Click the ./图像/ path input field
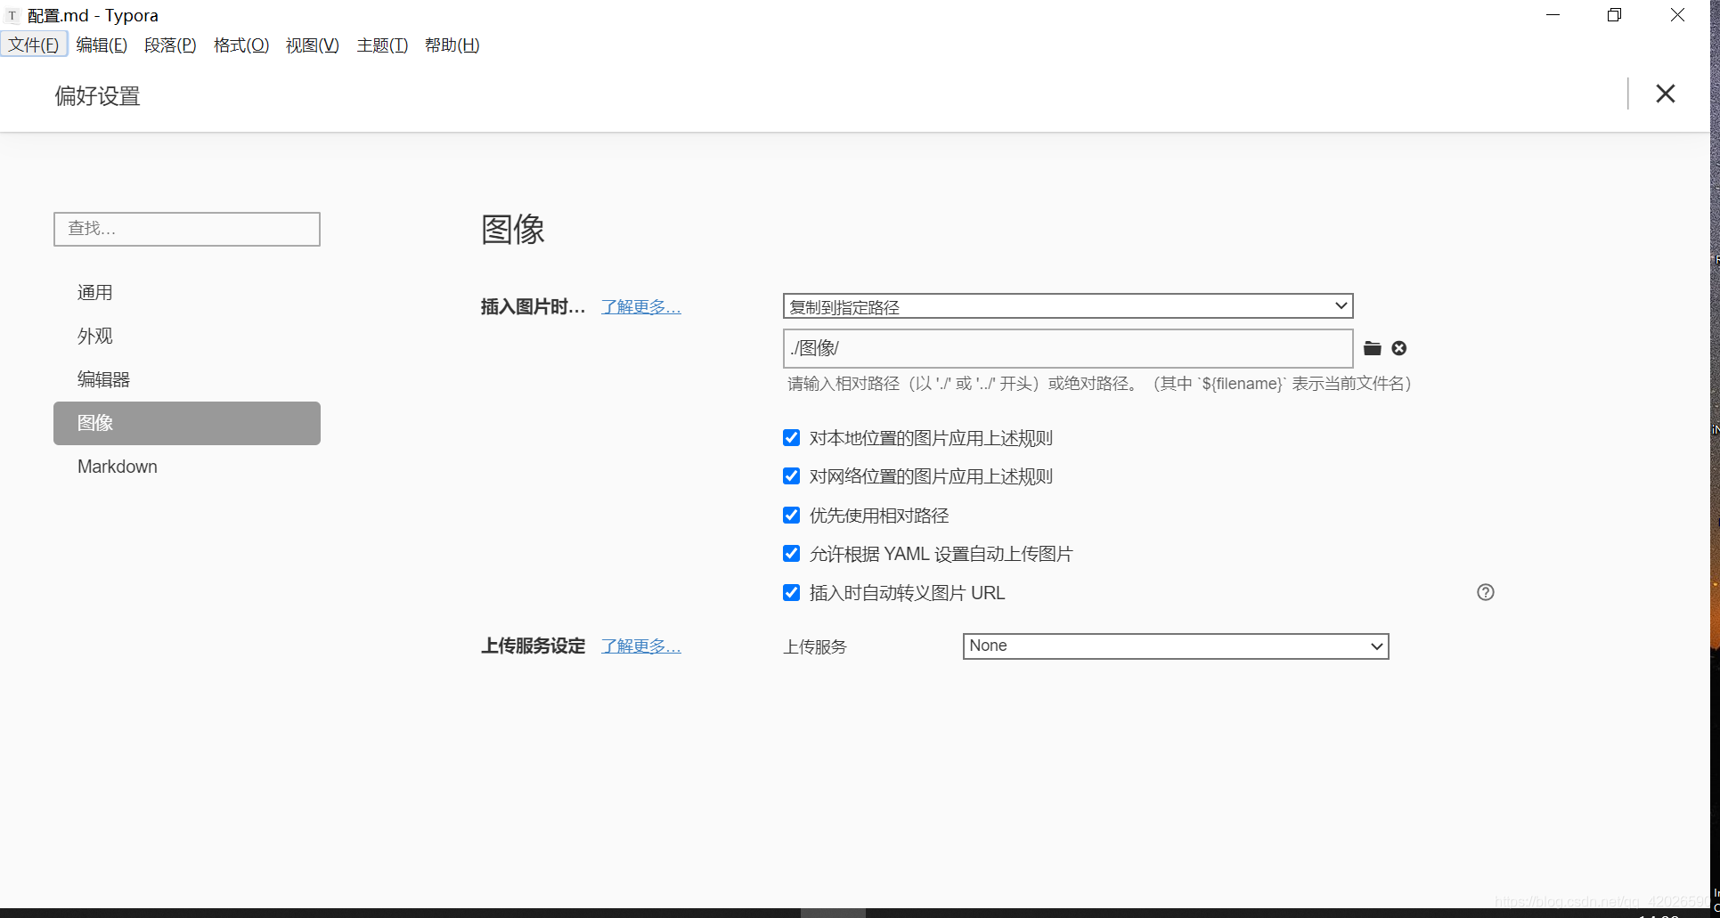This screenshot has width=1720, height=918. click(x=1068, y=348)
